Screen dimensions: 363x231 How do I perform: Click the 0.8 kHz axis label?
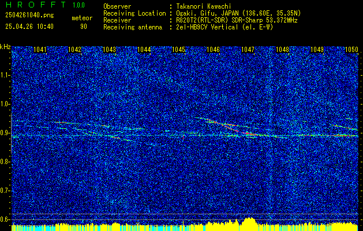5,162
